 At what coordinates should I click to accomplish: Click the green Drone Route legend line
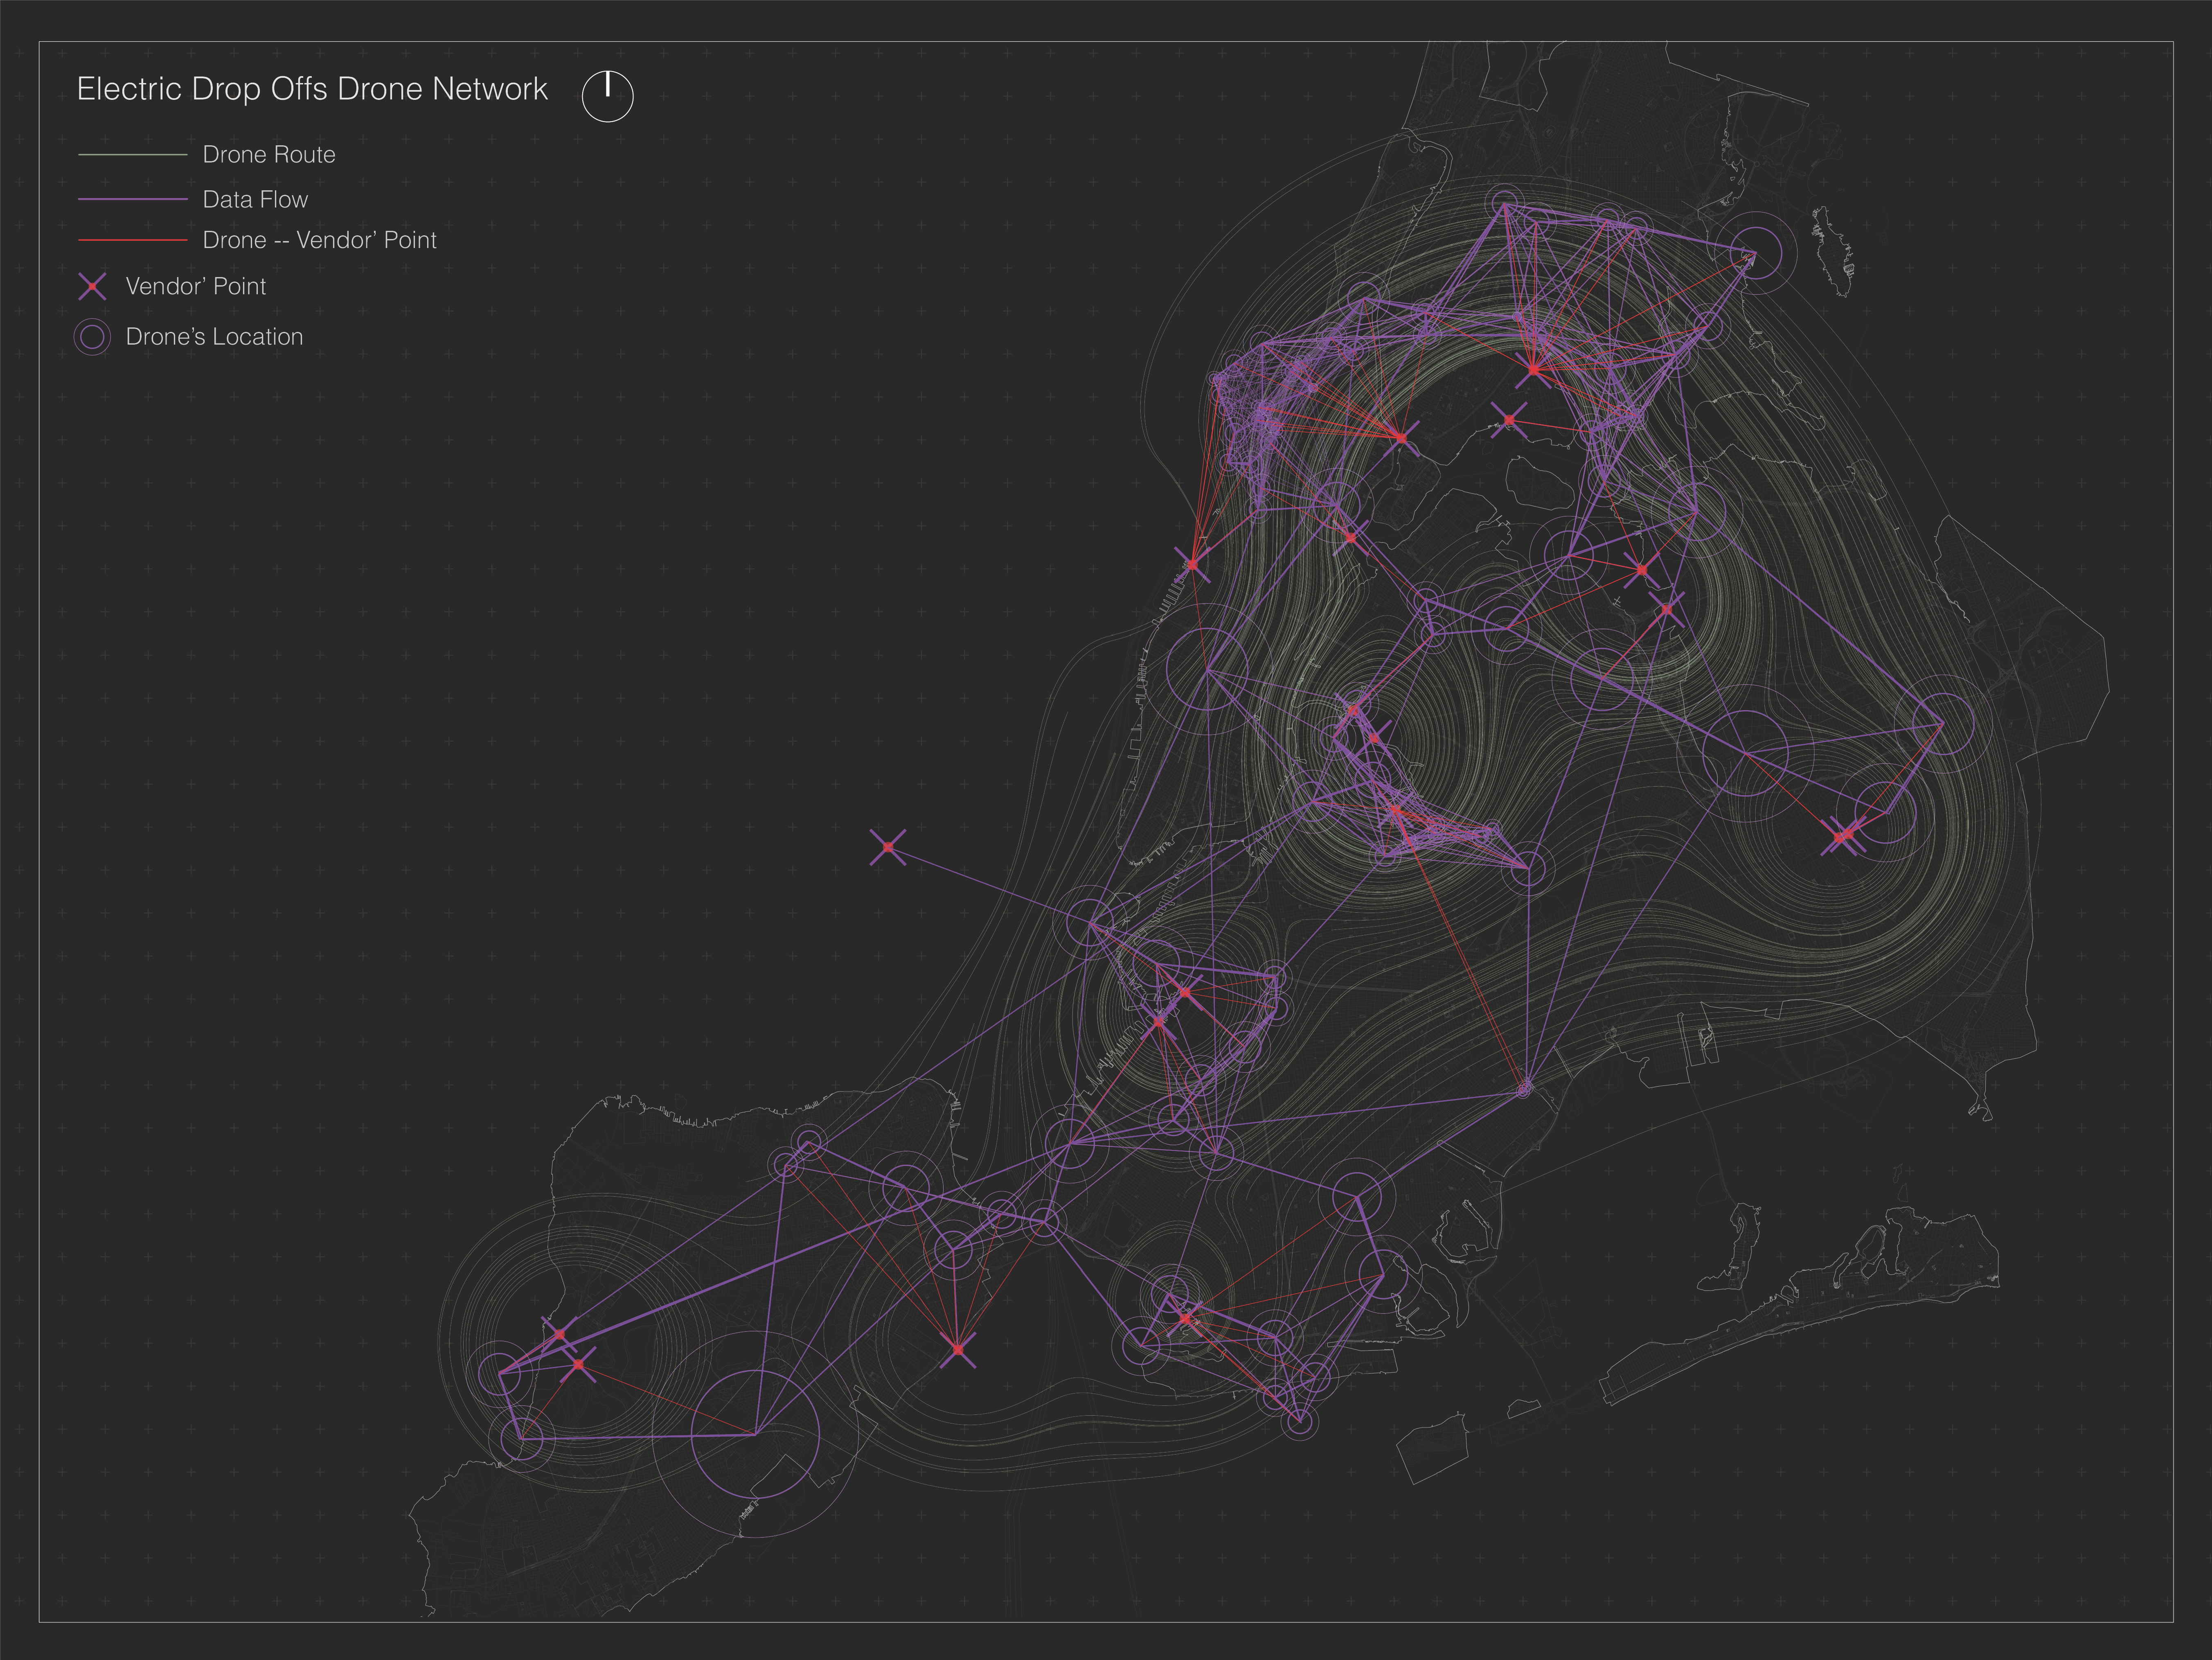(x=132, y=155)
